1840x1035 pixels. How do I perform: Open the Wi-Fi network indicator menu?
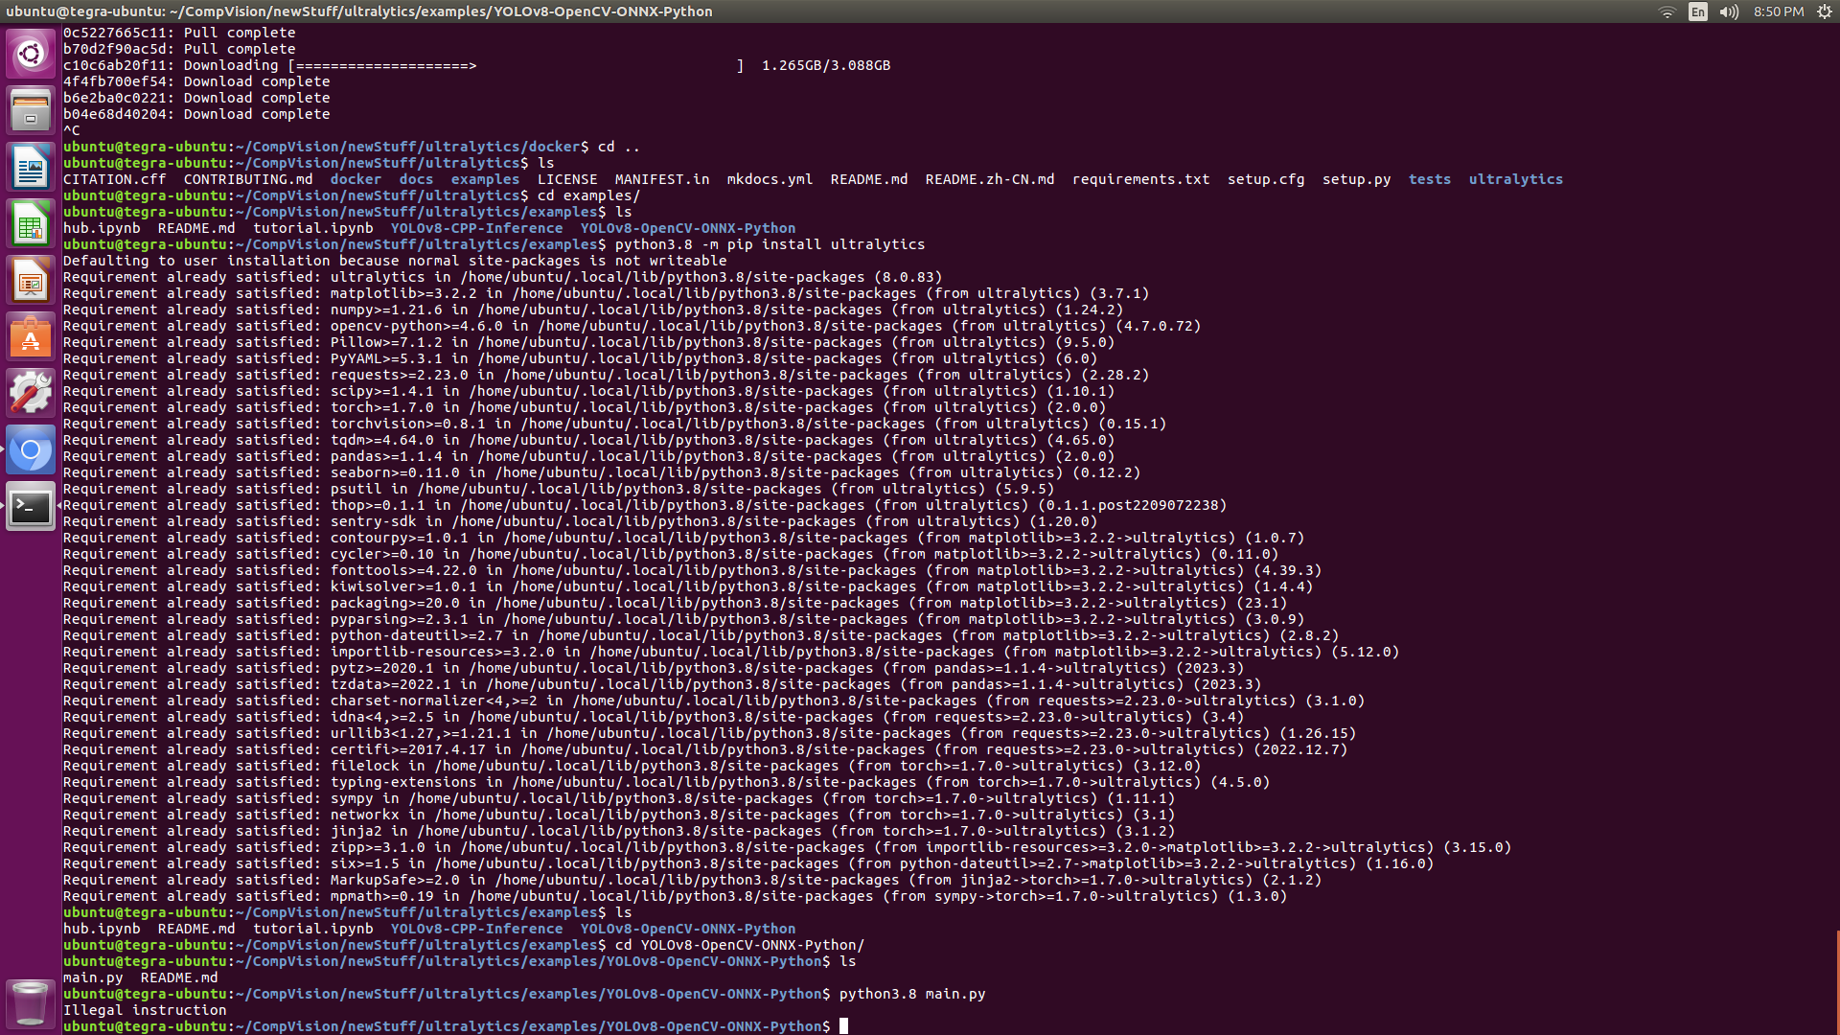pyautogui.click(x=1667, y=11)
